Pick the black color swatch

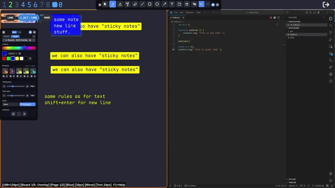[26, 58]
